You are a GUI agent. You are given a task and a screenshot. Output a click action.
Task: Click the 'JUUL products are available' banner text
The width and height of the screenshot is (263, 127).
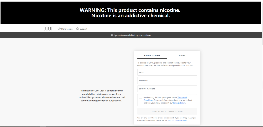click(x=131, y=35)
